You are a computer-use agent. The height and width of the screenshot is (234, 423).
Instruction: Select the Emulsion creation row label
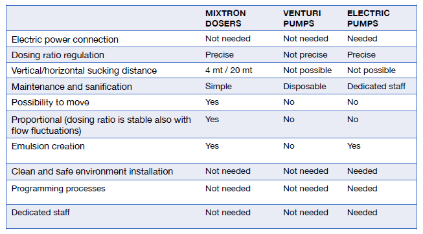[48, 146]
